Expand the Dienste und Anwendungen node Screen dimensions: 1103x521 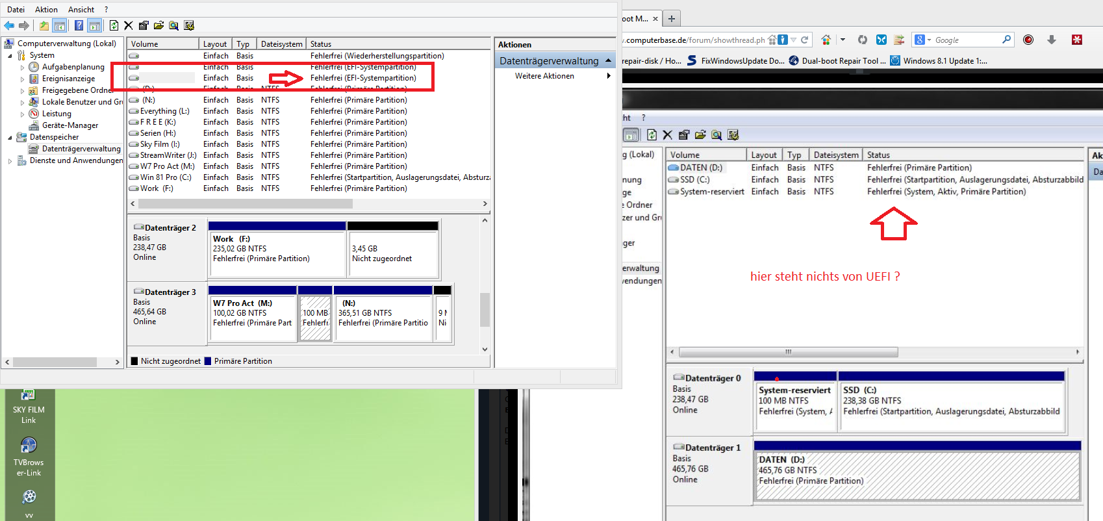(10, 161)
